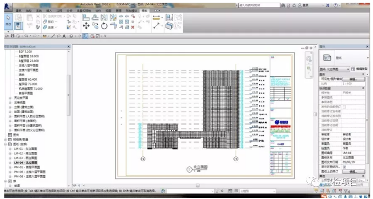Viewport: 373px width, 199px height.
Task: Click the Create Assembly icon
Action: (x=178, y=17)
